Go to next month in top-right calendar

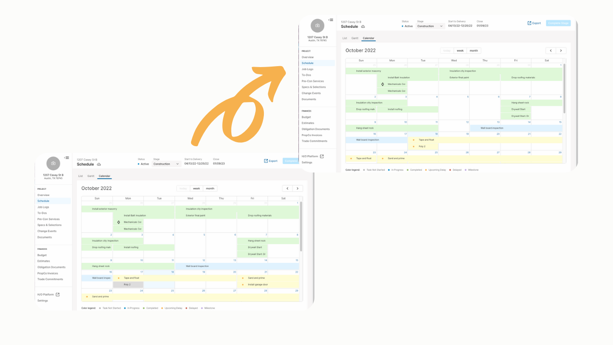coord(561,50)
